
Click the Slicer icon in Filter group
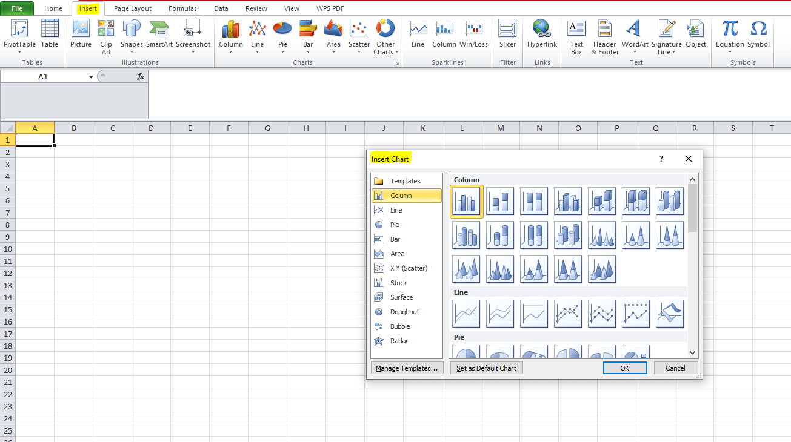click(x=507, y=34)
